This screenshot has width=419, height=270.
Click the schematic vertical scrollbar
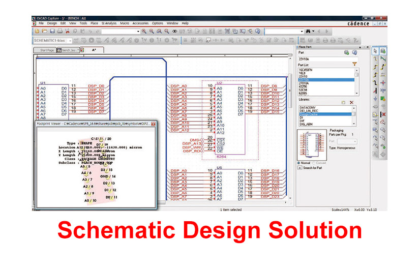coord(290,128)
